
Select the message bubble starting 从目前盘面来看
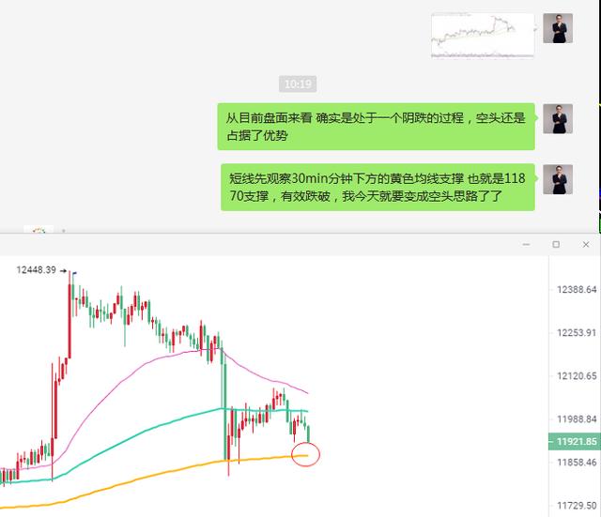tap(376, 127)
